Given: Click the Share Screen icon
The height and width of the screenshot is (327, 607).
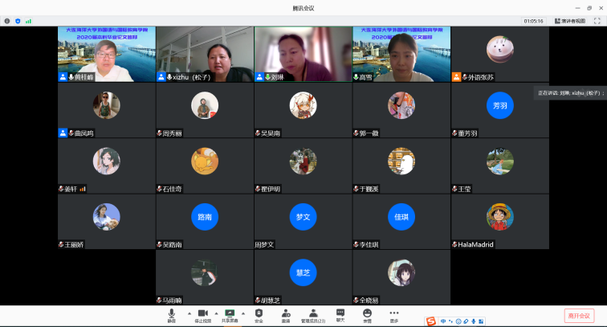Looking at the screenshot, I should point(230,314).
